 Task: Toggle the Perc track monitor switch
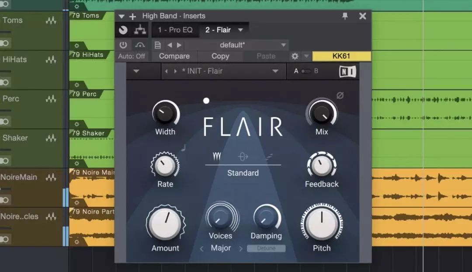click(x=4, y=122)
